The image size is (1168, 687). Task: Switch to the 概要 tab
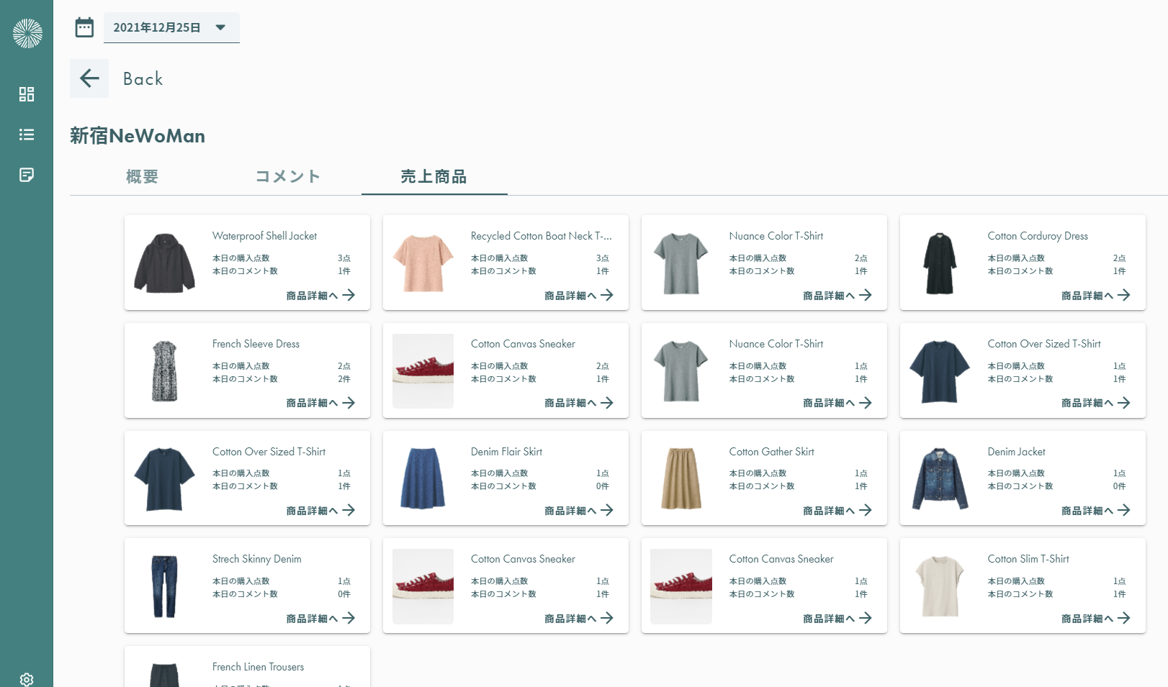point(141,176)
